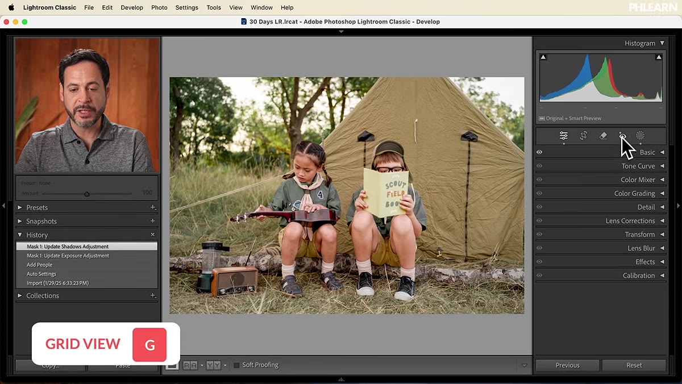The image size is (682, 384).
Task: Toggle the Transform panel eye icon
Action: click(x=539, y=234)
